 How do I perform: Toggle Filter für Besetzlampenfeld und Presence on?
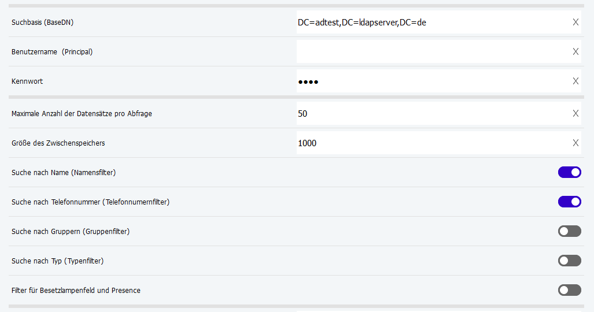click(x=569, y=290)
